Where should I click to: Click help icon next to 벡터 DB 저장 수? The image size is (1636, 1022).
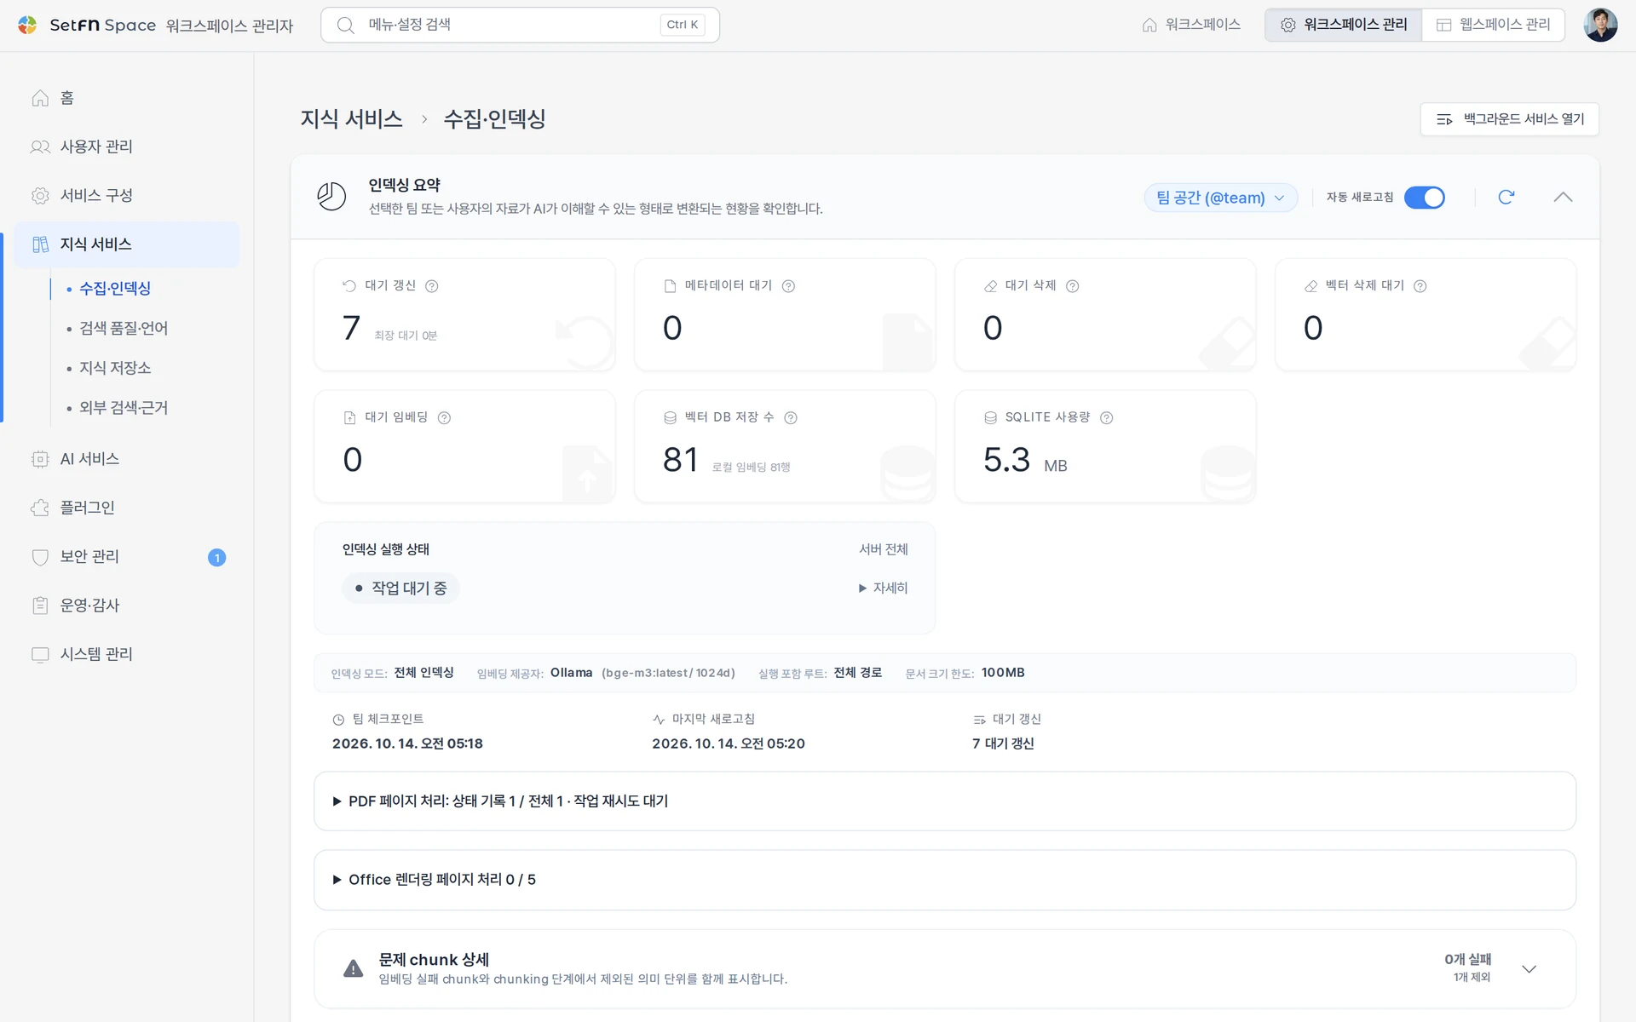[x=791, y=417]
